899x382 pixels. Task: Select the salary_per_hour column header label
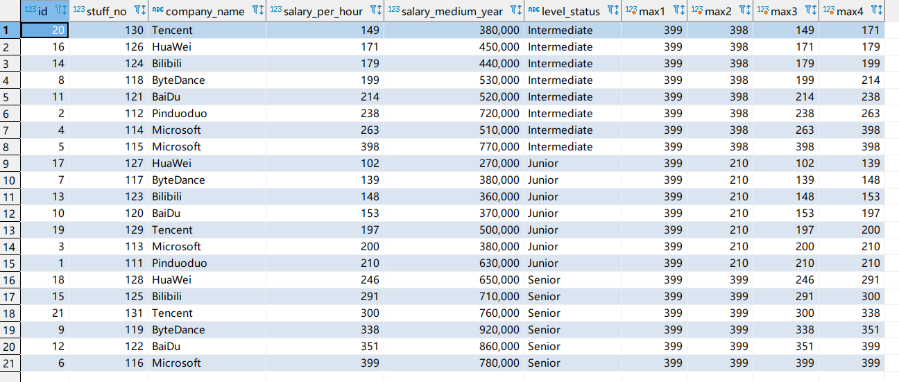[323, 11]
